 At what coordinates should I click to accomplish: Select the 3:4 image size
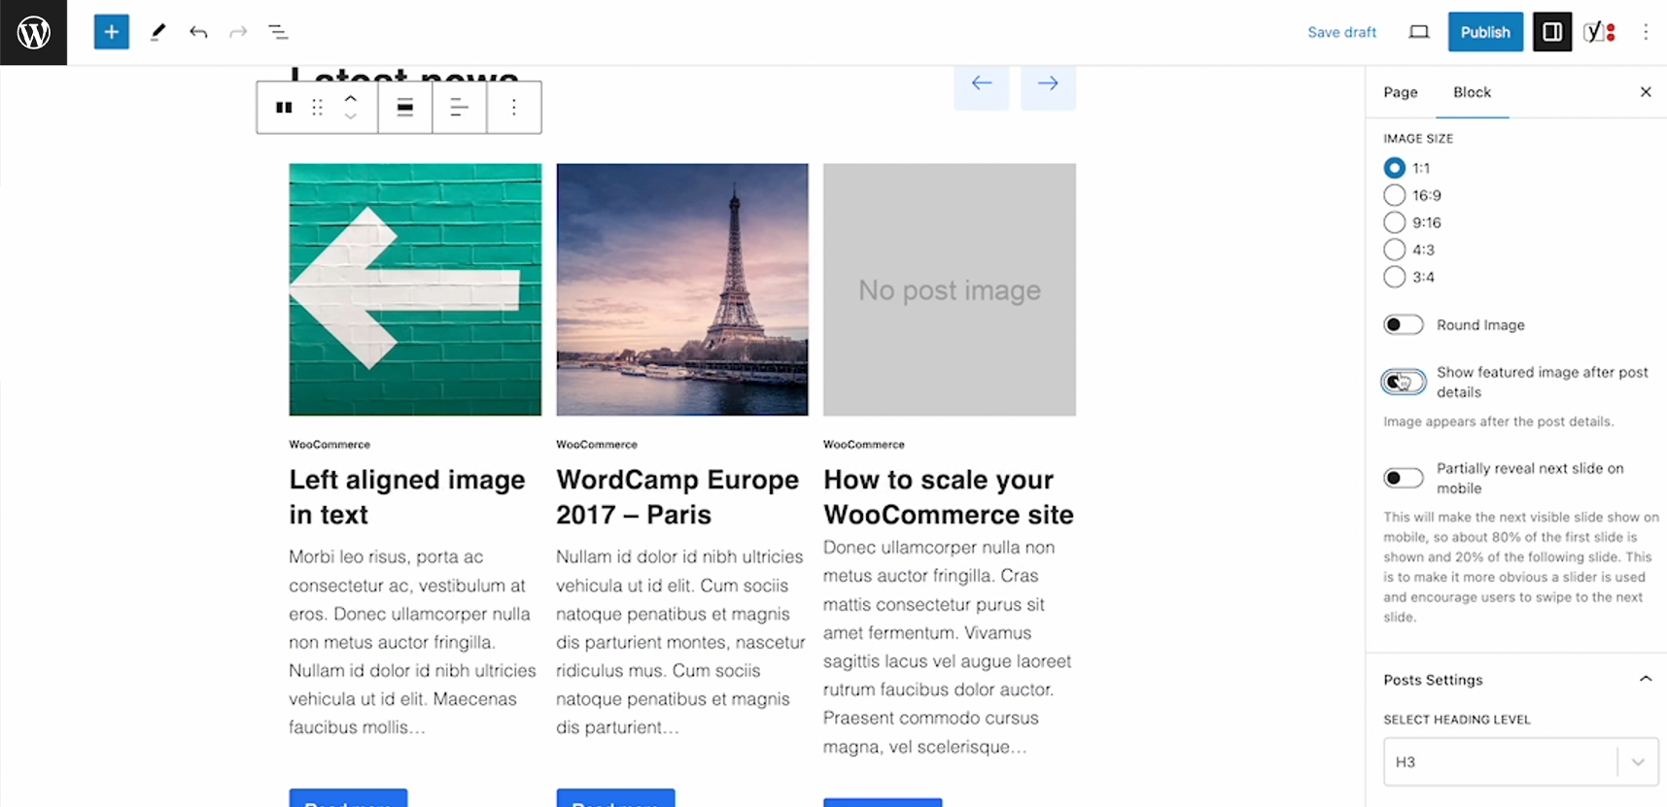[1394, 277]
